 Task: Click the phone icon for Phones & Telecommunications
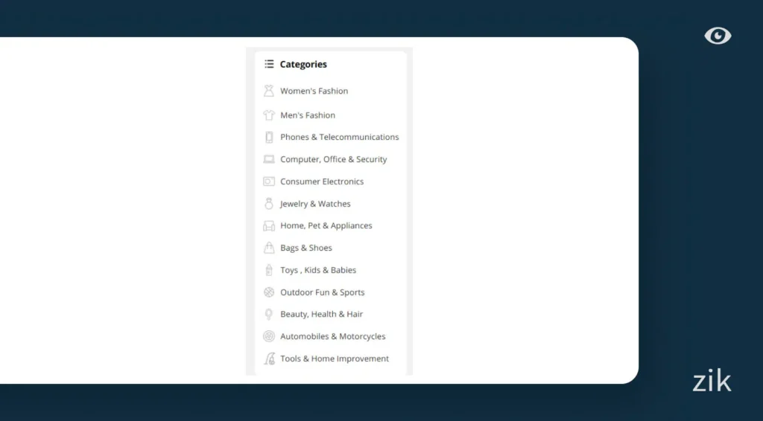point(269,138)
